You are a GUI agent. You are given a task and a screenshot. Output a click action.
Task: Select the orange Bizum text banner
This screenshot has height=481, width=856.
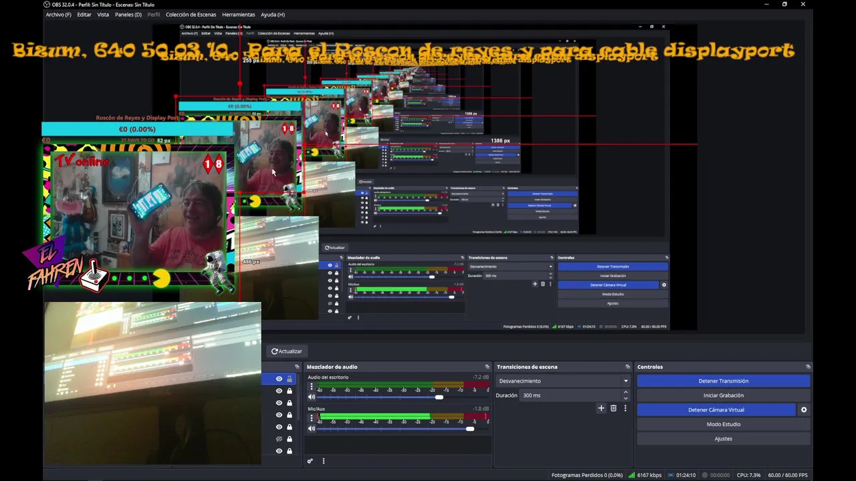click(403, 51)
